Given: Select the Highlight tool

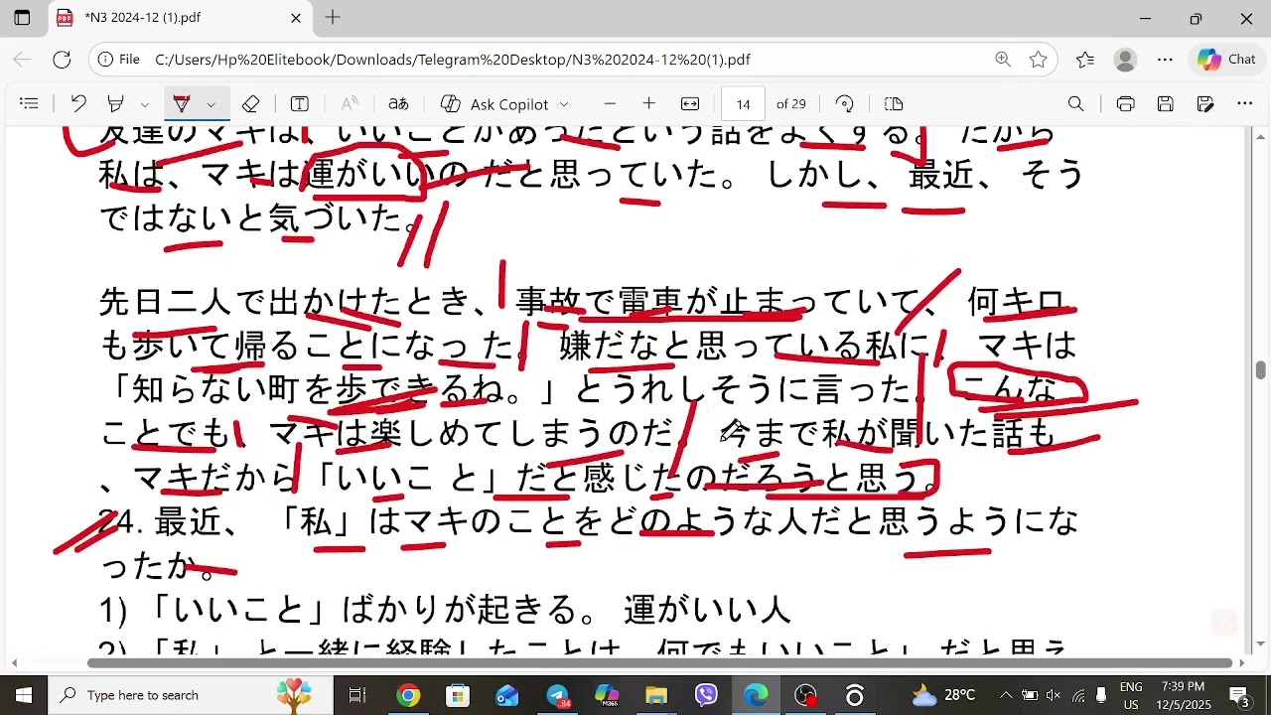Looking at the screenshot, I should tap(116, 104).
